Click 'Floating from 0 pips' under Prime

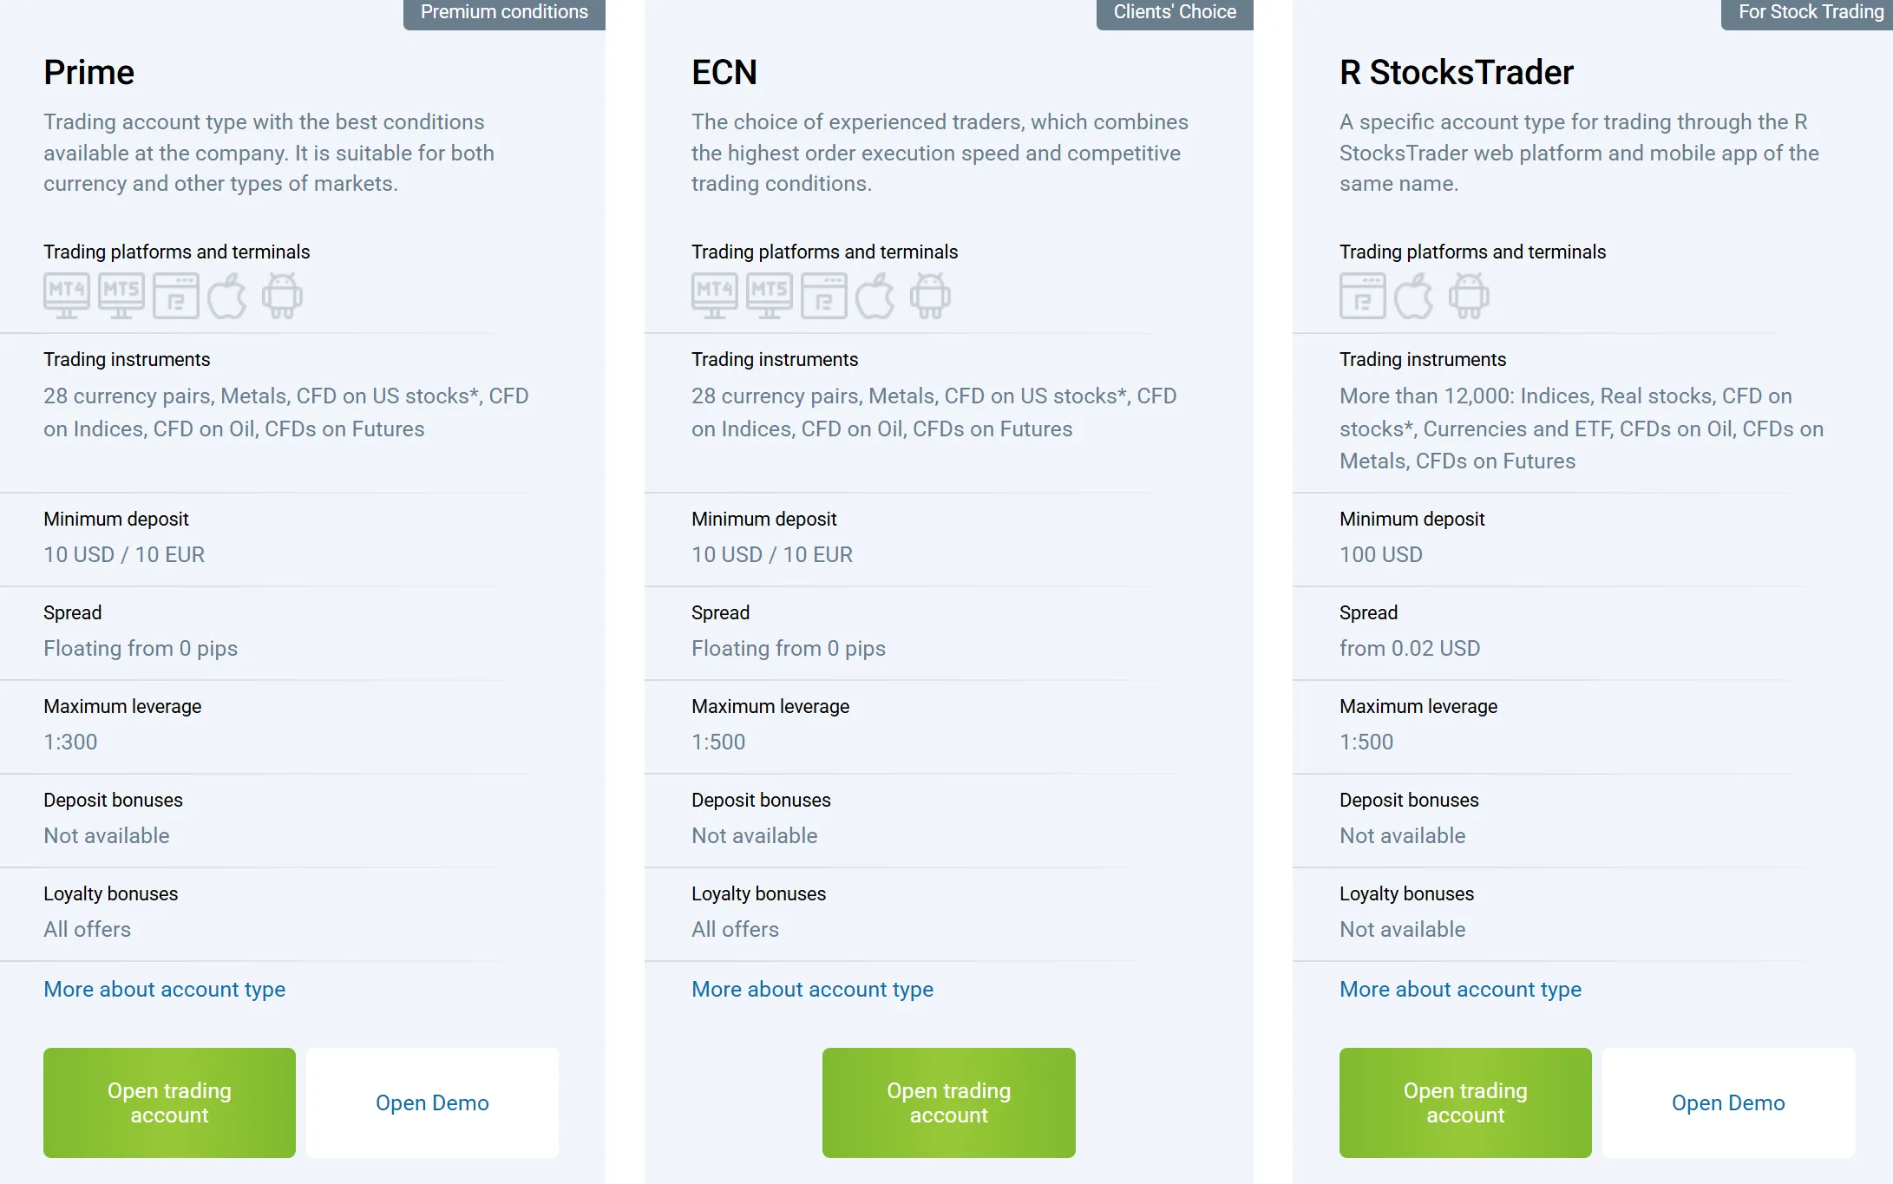(x=141, y=648)
